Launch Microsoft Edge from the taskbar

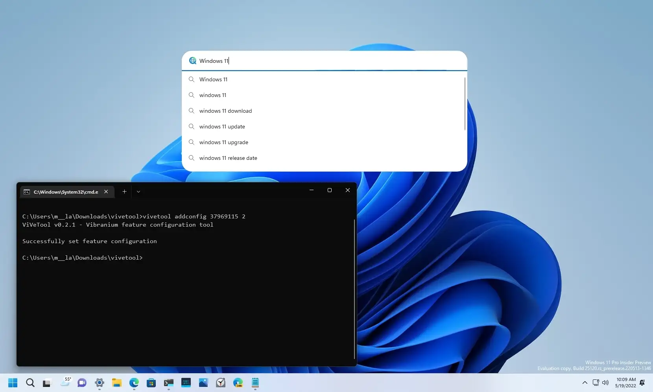click(x=134, y=383)
